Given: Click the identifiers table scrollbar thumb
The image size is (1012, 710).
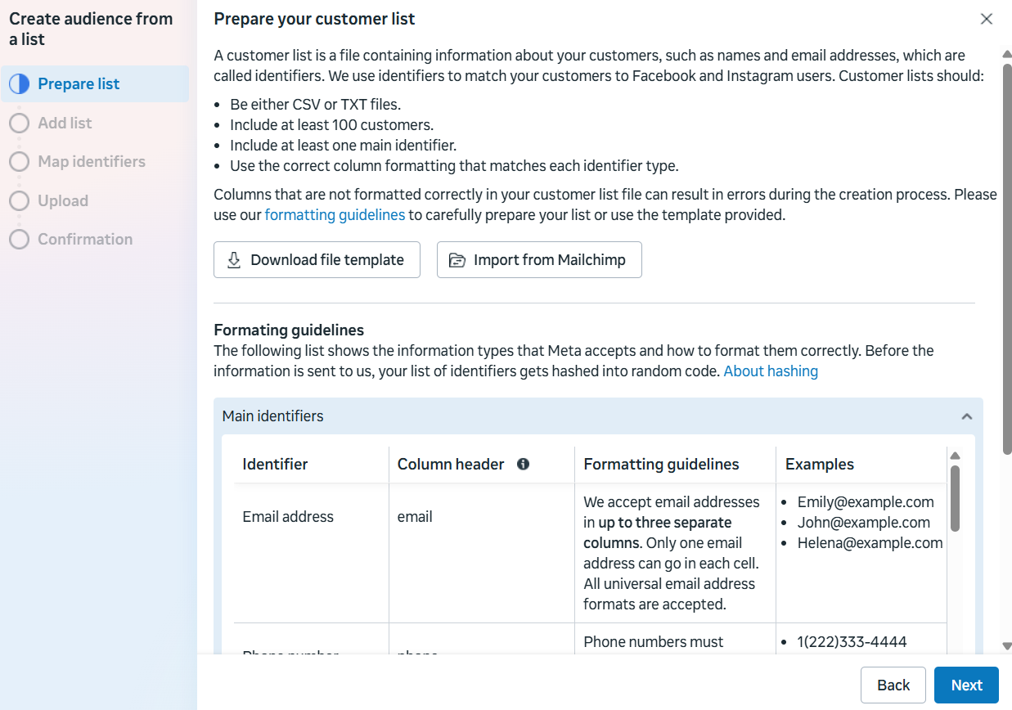Looking at the screenshot, I should (955, 497).
